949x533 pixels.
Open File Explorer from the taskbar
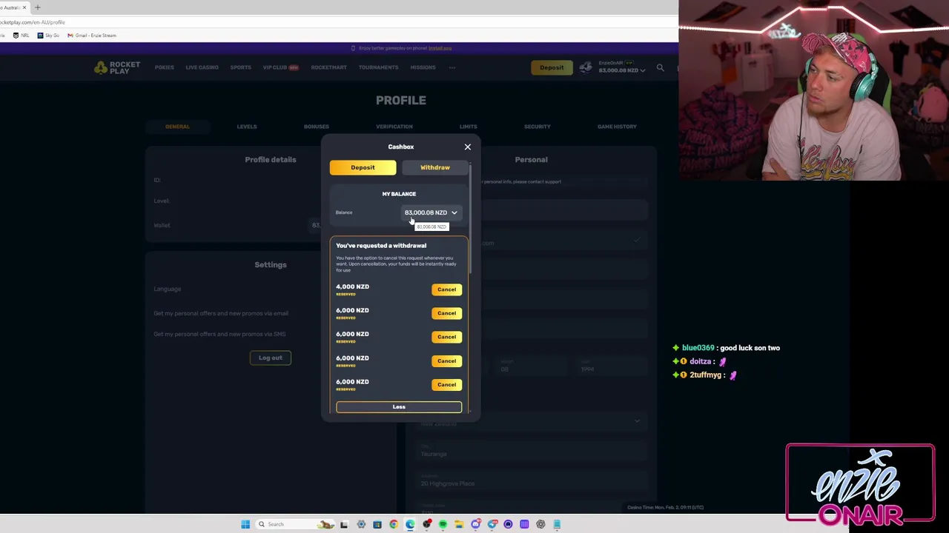[x=459, y=524]
